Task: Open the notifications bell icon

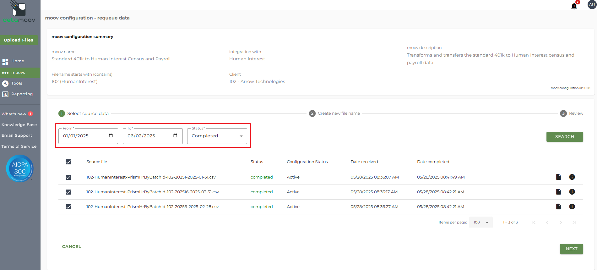Action: pos(574,6)
